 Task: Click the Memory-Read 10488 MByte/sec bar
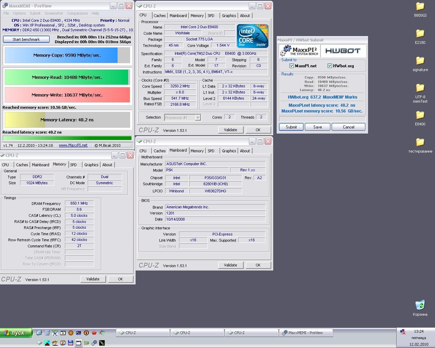tap(67, 77)
